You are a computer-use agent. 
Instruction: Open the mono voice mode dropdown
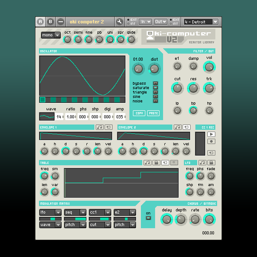click(51, 35)
